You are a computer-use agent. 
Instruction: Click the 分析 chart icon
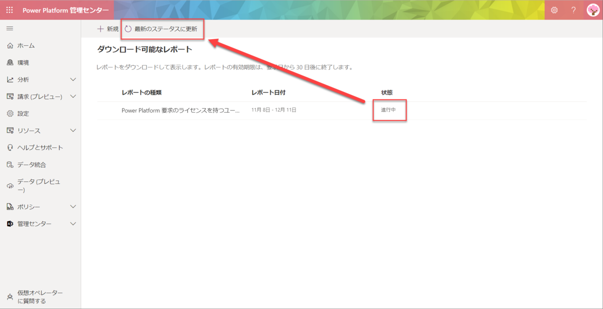point(10,80)
